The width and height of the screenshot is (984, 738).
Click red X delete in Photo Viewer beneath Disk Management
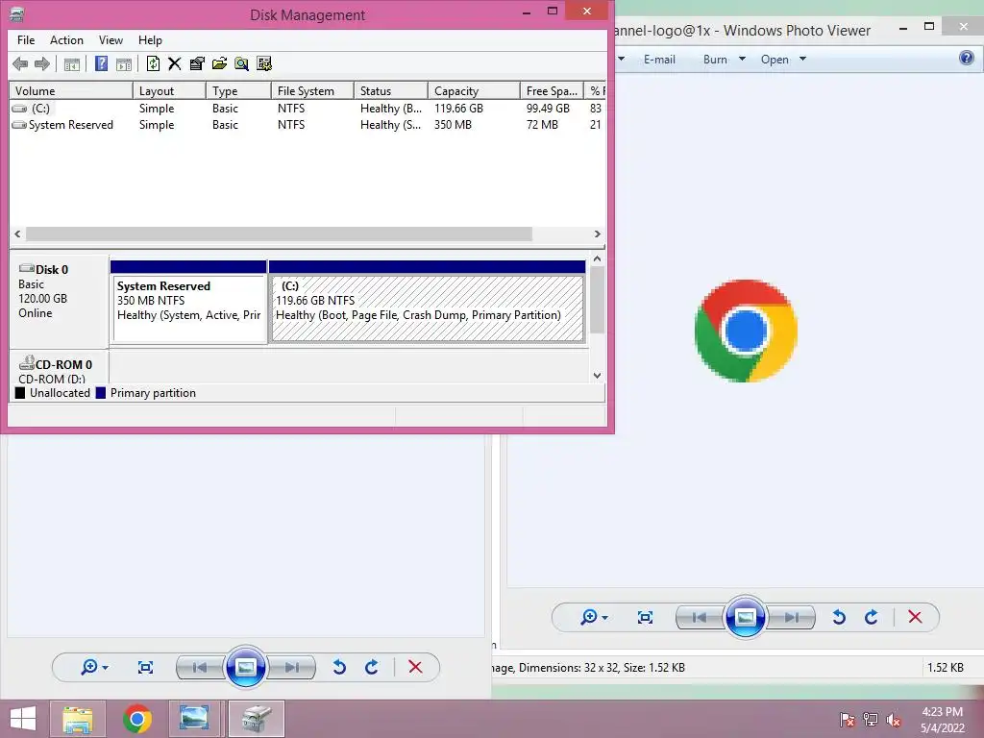(415, 667)
